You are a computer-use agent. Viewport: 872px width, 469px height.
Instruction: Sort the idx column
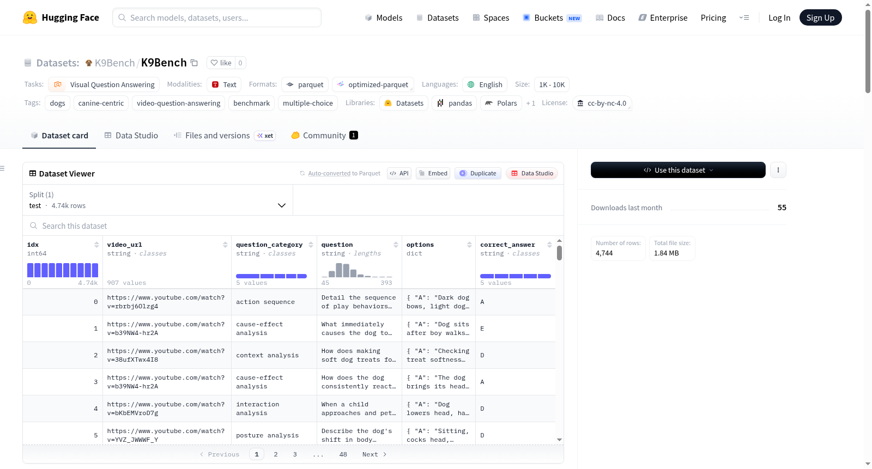coord(96,245)
